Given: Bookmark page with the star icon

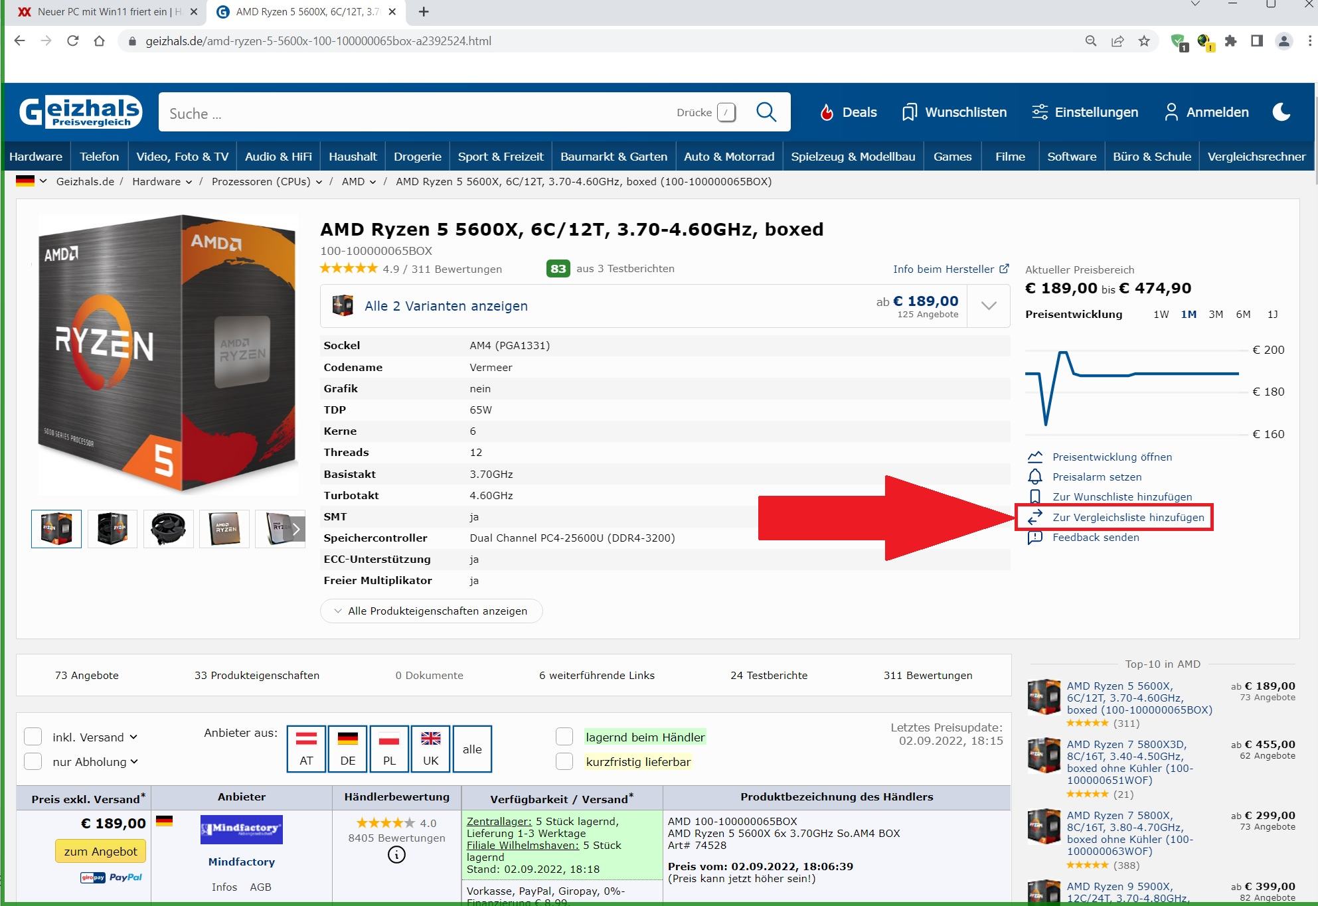Looking at the screenshot, I should [1143, 41].
